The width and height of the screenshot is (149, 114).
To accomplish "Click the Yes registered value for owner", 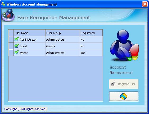I will pos(91,53).
